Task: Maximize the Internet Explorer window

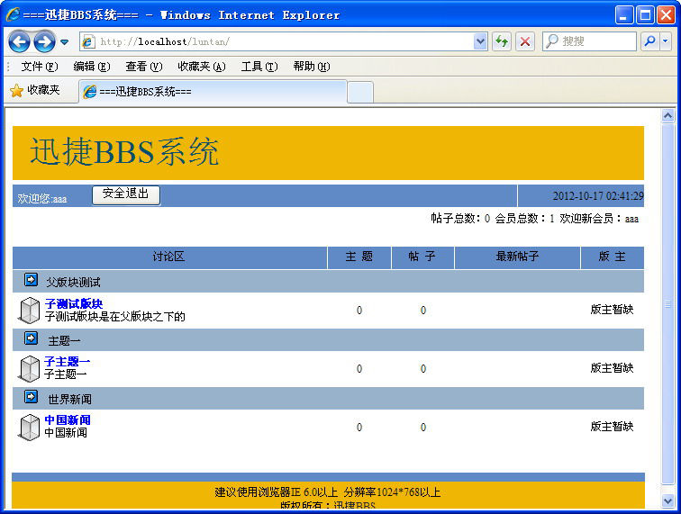Action: [645, 15]
